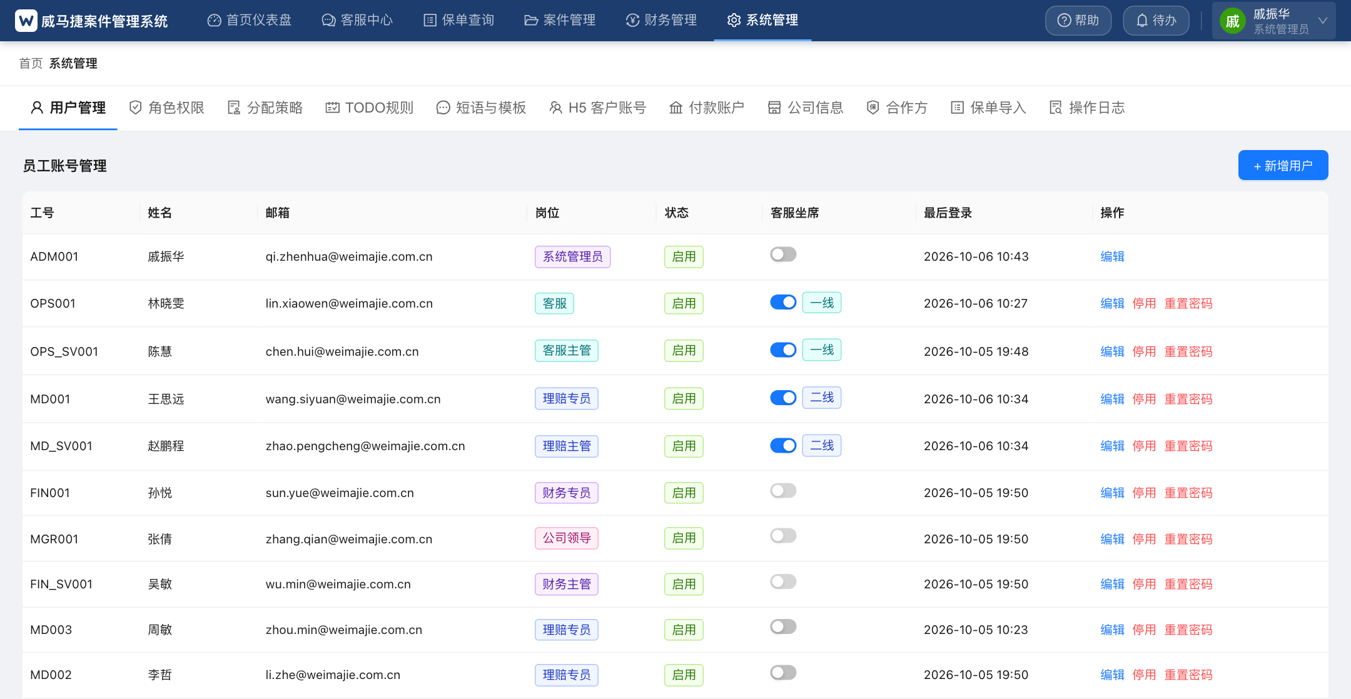
Task: Click 首页 in the breadcrumb
Action: (31, 63)
